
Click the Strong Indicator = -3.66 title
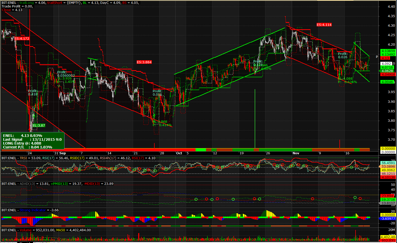coord(39,210)
